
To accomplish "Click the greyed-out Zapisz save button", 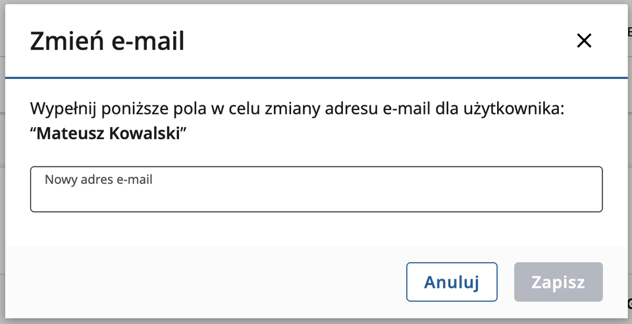I will click(558, 283).
